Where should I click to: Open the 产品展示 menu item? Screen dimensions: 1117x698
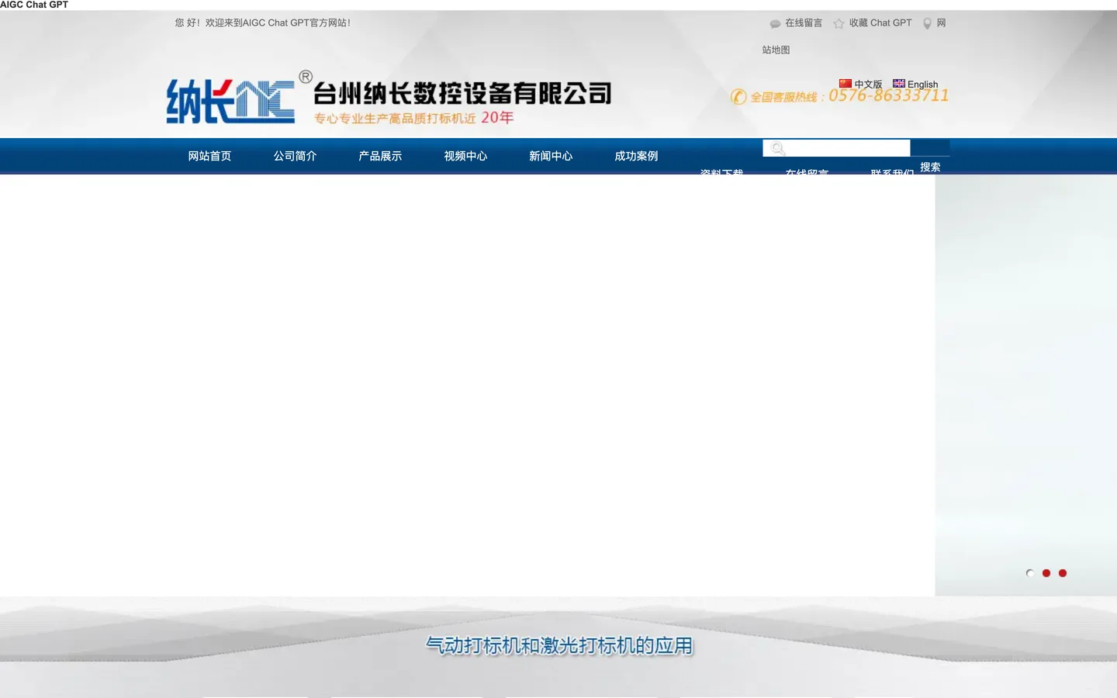(x=380, y=156)
